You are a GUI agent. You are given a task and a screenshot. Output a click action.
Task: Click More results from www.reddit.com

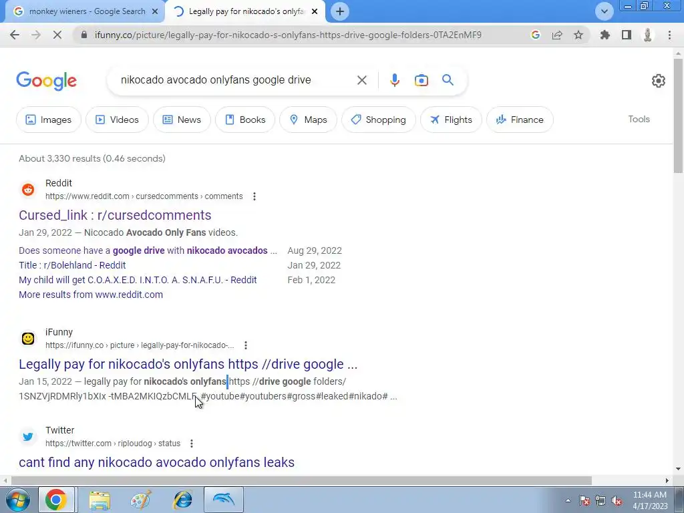(91, 295)
